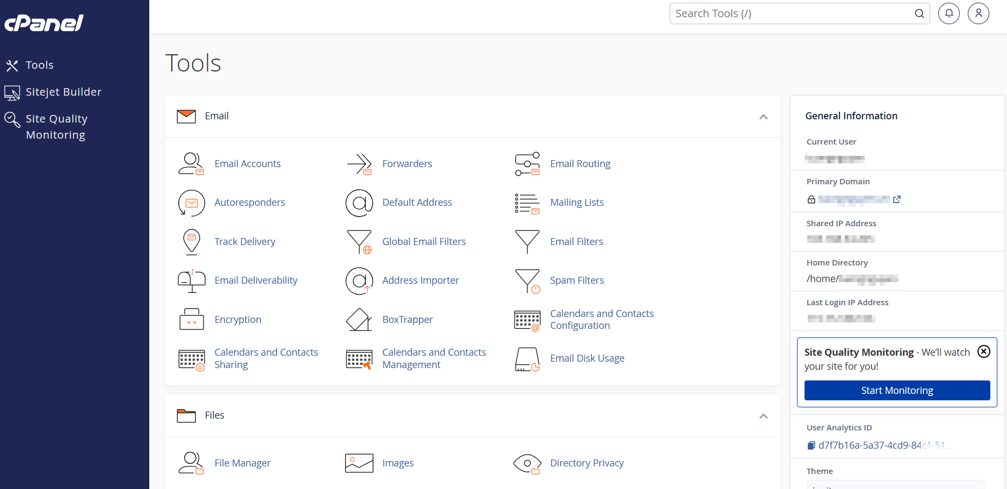
Task: Click the 'Home Directory' label
Action: tap(837, 263)
